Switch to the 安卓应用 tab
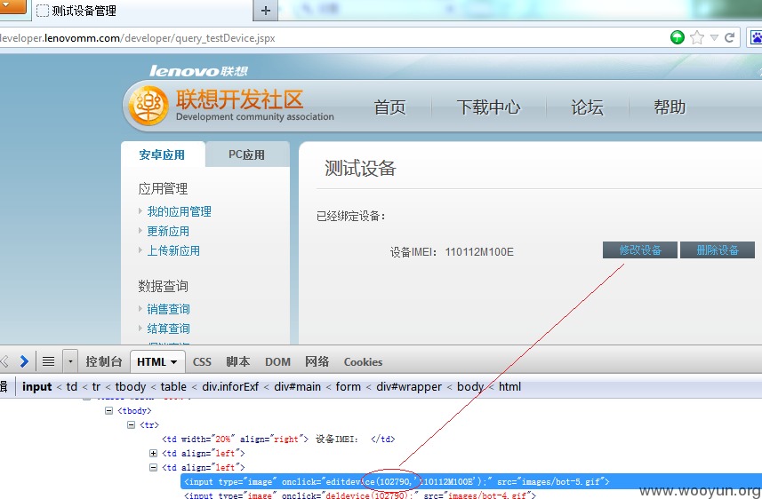This screenshot has height=499, width=762. [x=163, y=154]
